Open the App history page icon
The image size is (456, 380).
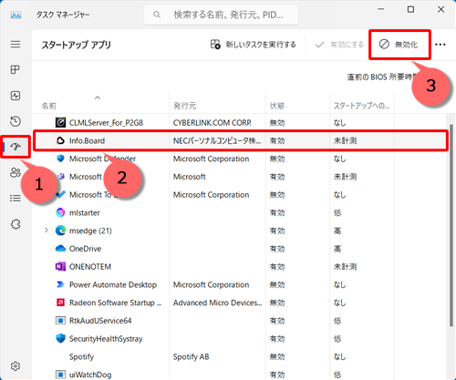[x=16, y=121]
